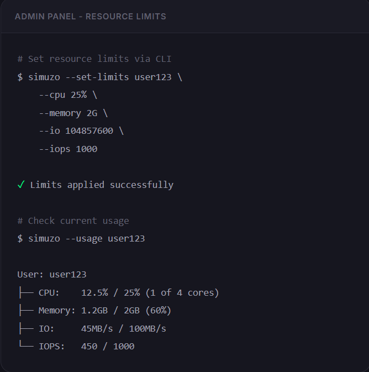Click the '--io 104857600' argument line
Image resolution: width=369 pixels, height=372 pixels.
click(x=81, y=131)
